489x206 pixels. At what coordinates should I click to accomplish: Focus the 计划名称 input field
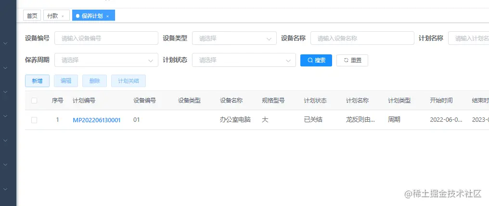(x=469, y=39)
